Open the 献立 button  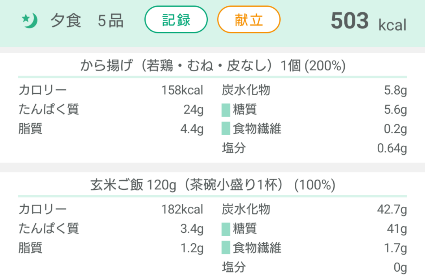(249, 19)
